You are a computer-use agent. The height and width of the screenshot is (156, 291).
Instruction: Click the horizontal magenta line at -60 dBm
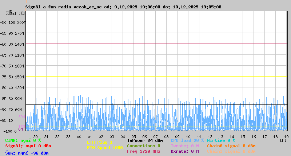(156, 44)
